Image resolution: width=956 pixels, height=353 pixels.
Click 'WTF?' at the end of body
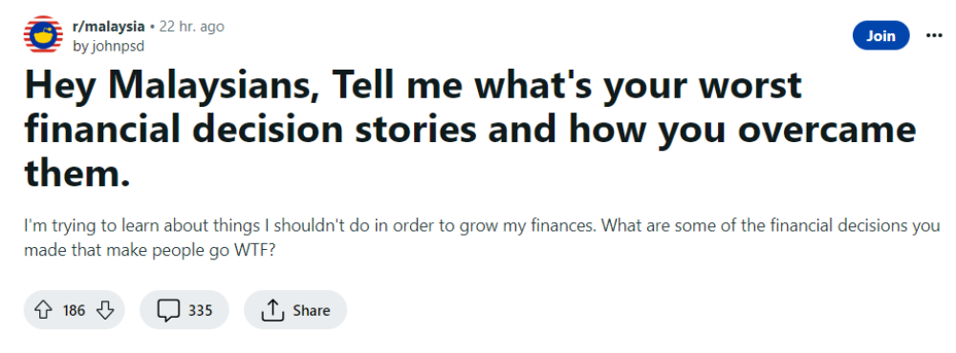point(251,251)
